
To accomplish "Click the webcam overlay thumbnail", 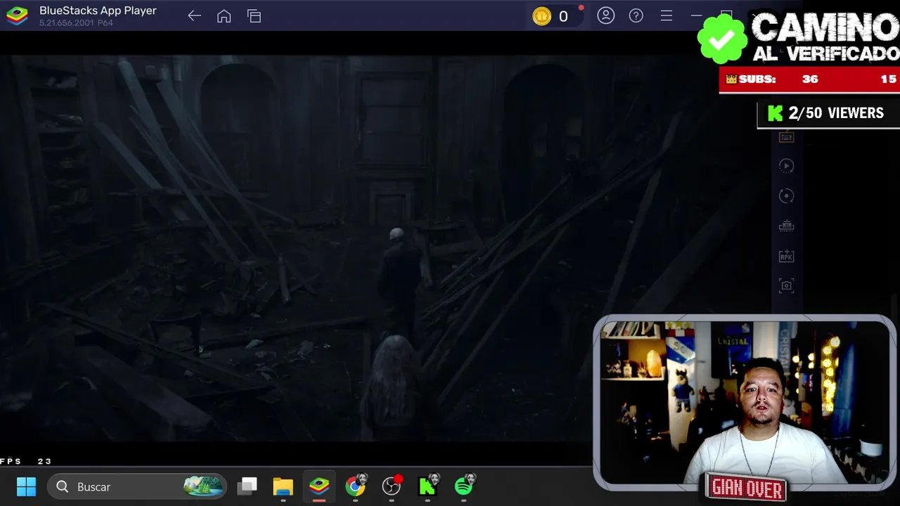I will pos(745,403).
